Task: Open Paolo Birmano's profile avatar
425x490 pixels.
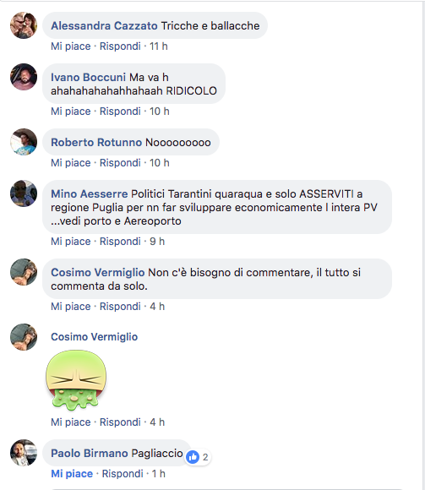Action: pyautogui.click(x=24, y=453)
